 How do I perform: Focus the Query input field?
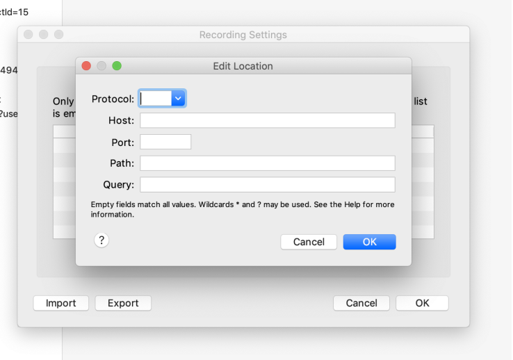tap(268, 185)
